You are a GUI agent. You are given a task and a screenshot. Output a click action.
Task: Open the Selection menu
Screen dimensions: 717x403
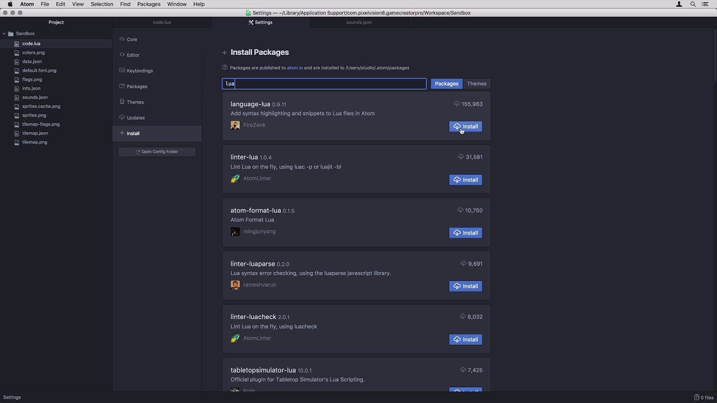[102, 4]
